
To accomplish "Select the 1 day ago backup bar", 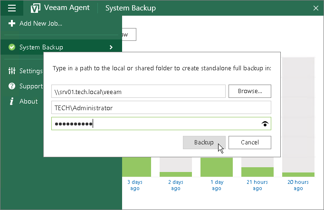I will (x=217, y=167).
